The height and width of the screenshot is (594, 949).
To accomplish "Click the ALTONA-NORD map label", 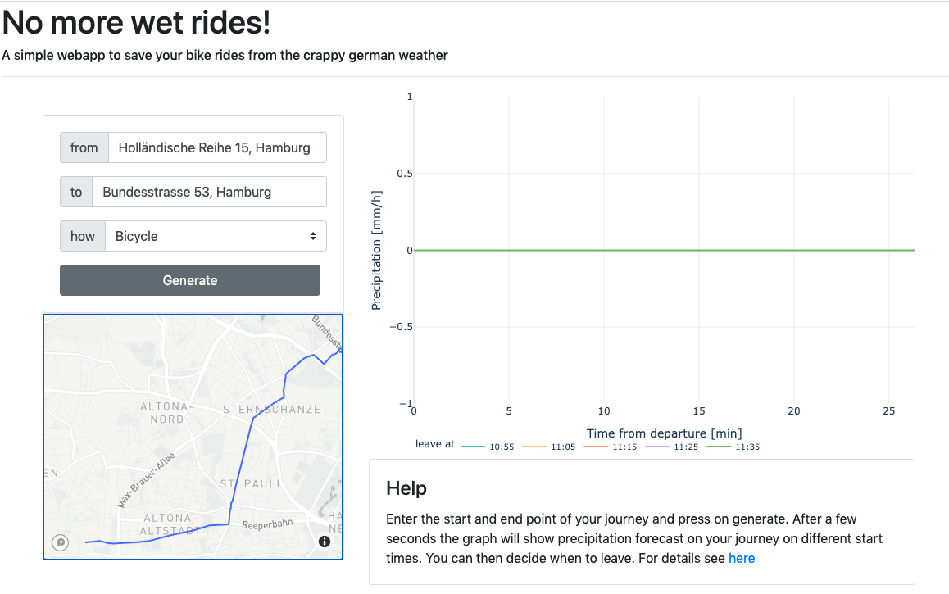I will coord(166,413).
